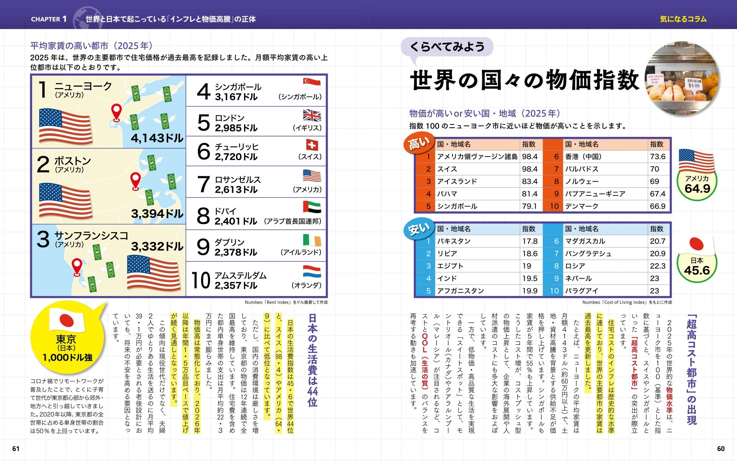Screen dimensions: 737x462
Task: Click the くらべてみよう speech bubble
Action: coord(447,47)
